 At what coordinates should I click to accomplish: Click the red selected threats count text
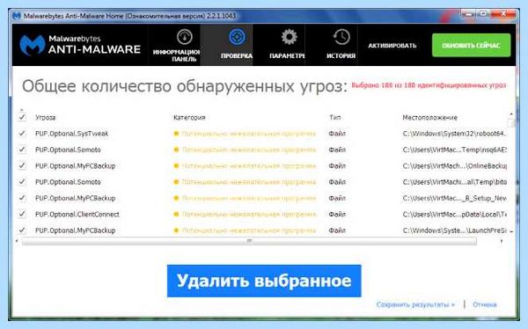point(429,85)
